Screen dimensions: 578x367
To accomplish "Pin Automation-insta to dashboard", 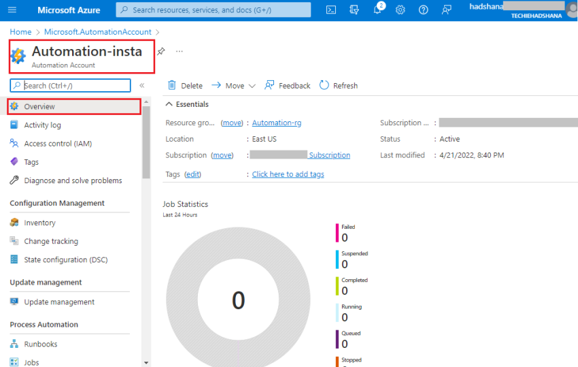I will pos(161,51).
